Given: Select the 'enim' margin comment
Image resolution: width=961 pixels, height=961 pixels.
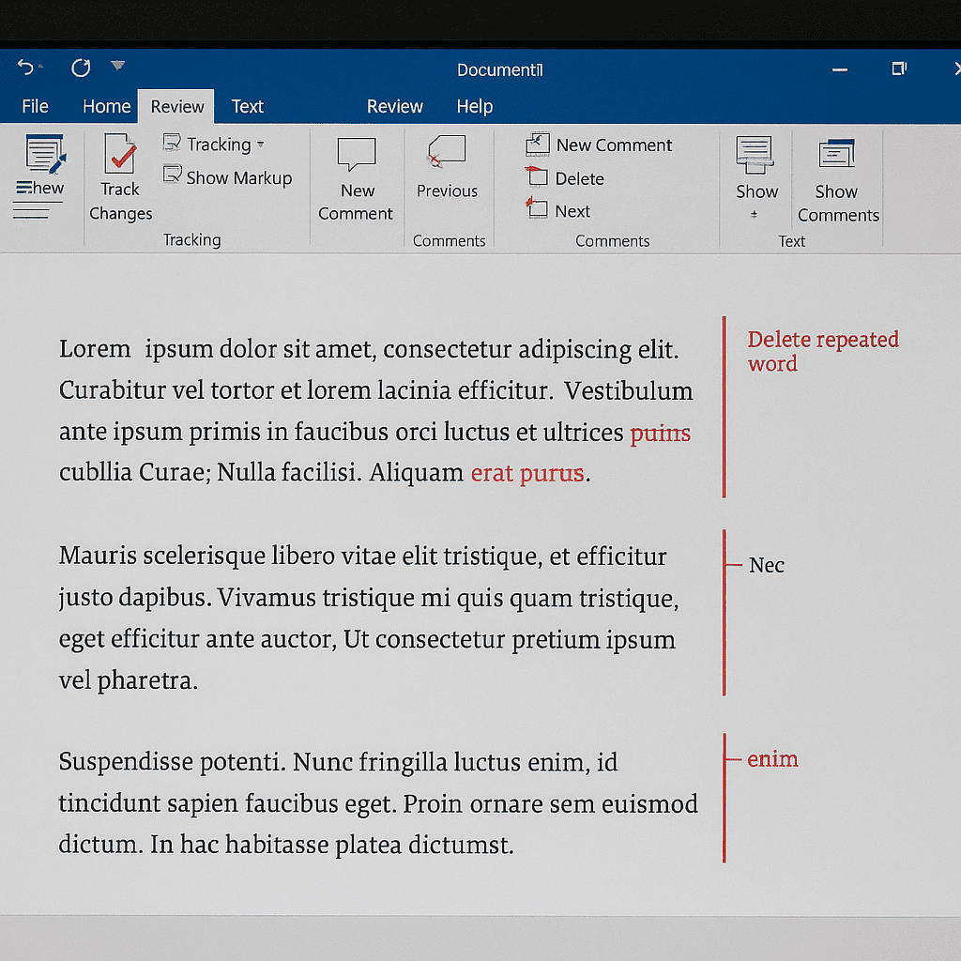Looking at the screenshot, I should tap(772, 758).
